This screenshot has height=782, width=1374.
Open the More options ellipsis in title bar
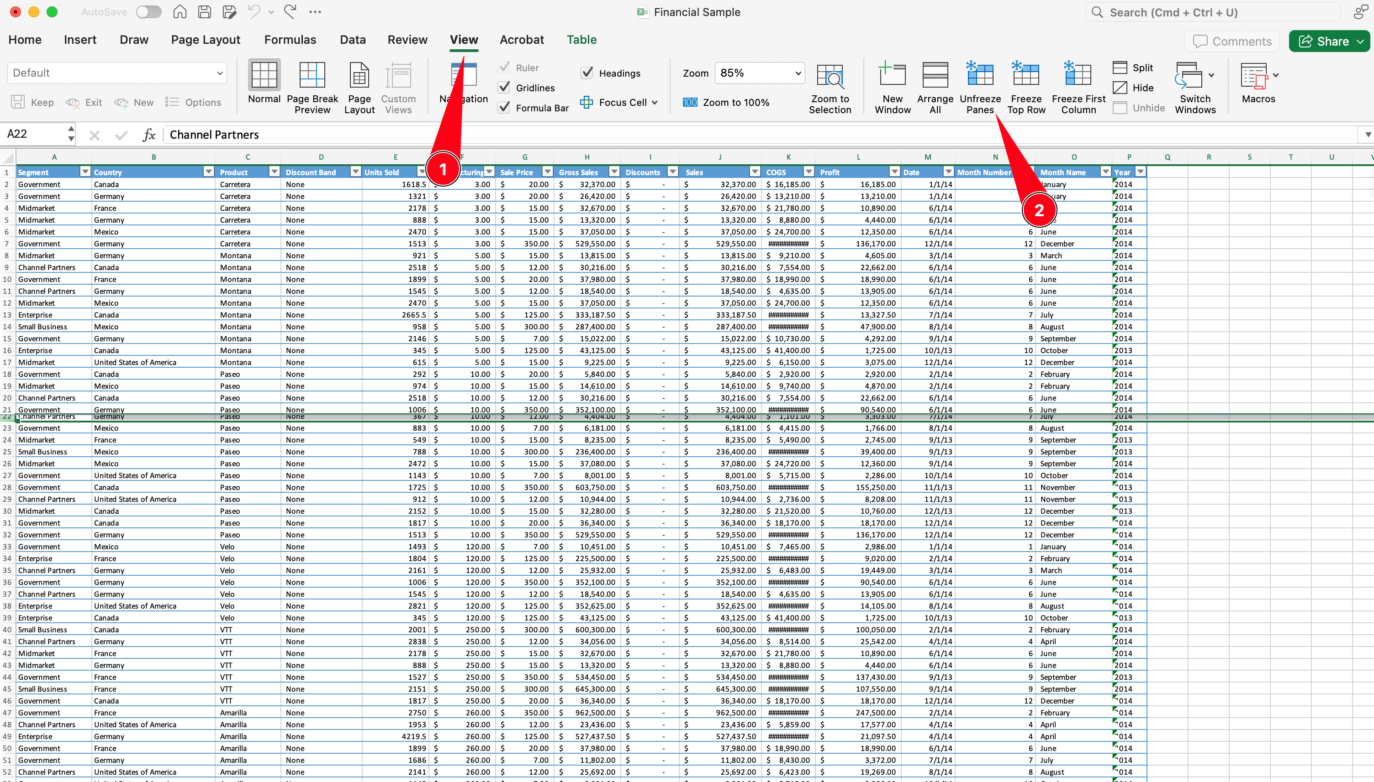click(x=316, y=12)
